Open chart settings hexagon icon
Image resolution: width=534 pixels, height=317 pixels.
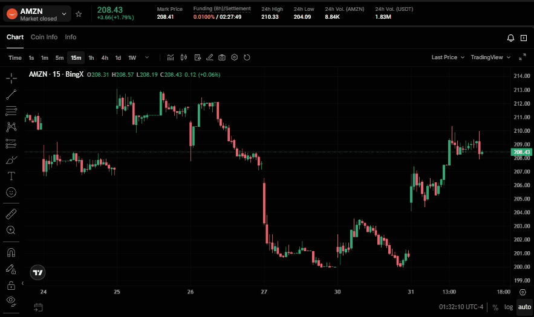click(x=235, y=57)
